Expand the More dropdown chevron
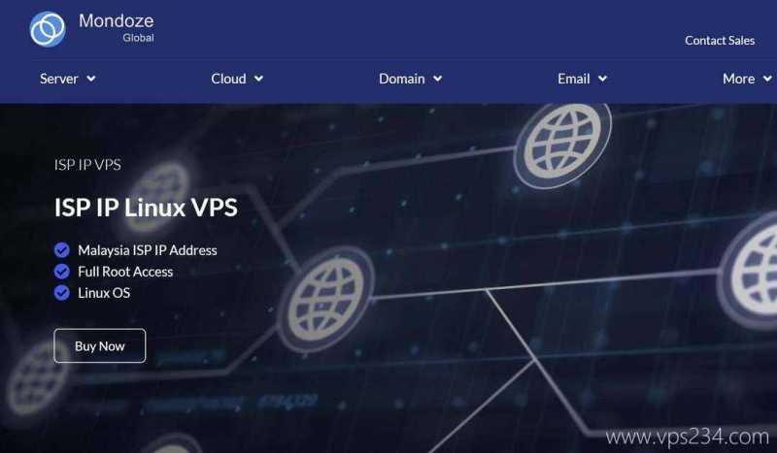The height and width of the screenshot is (453, 777). 767,79
